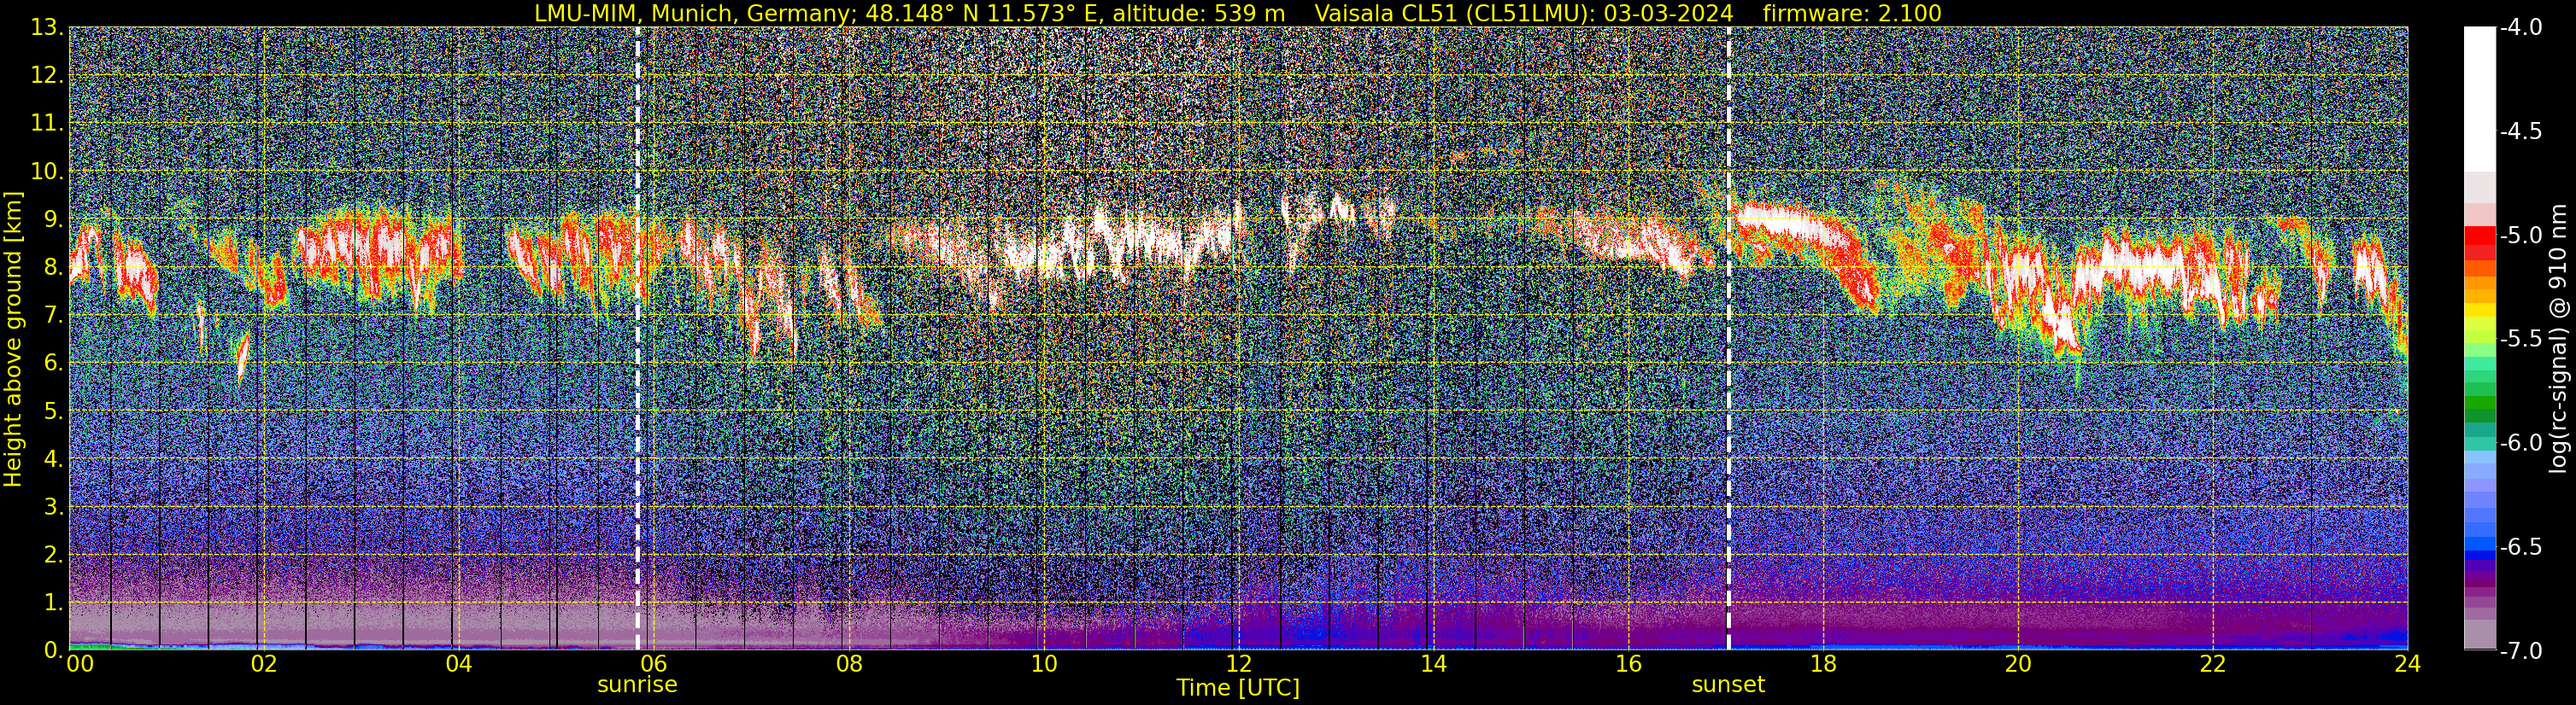Click the '-6.5' colorbar tick label
This screenshot has height=705, width=2576.
(x=2521, y=546)
